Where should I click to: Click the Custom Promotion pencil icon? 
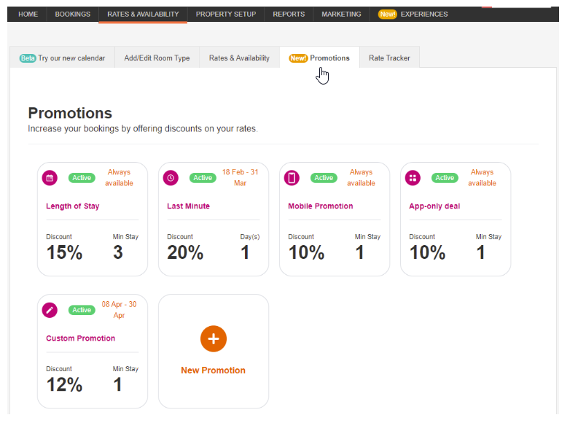coord(50,310)
